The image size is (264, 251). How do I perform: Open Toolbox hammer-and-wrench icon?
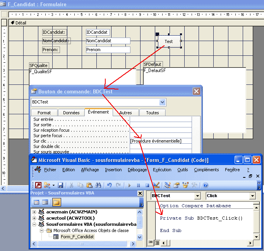click(x=194, y=185)
